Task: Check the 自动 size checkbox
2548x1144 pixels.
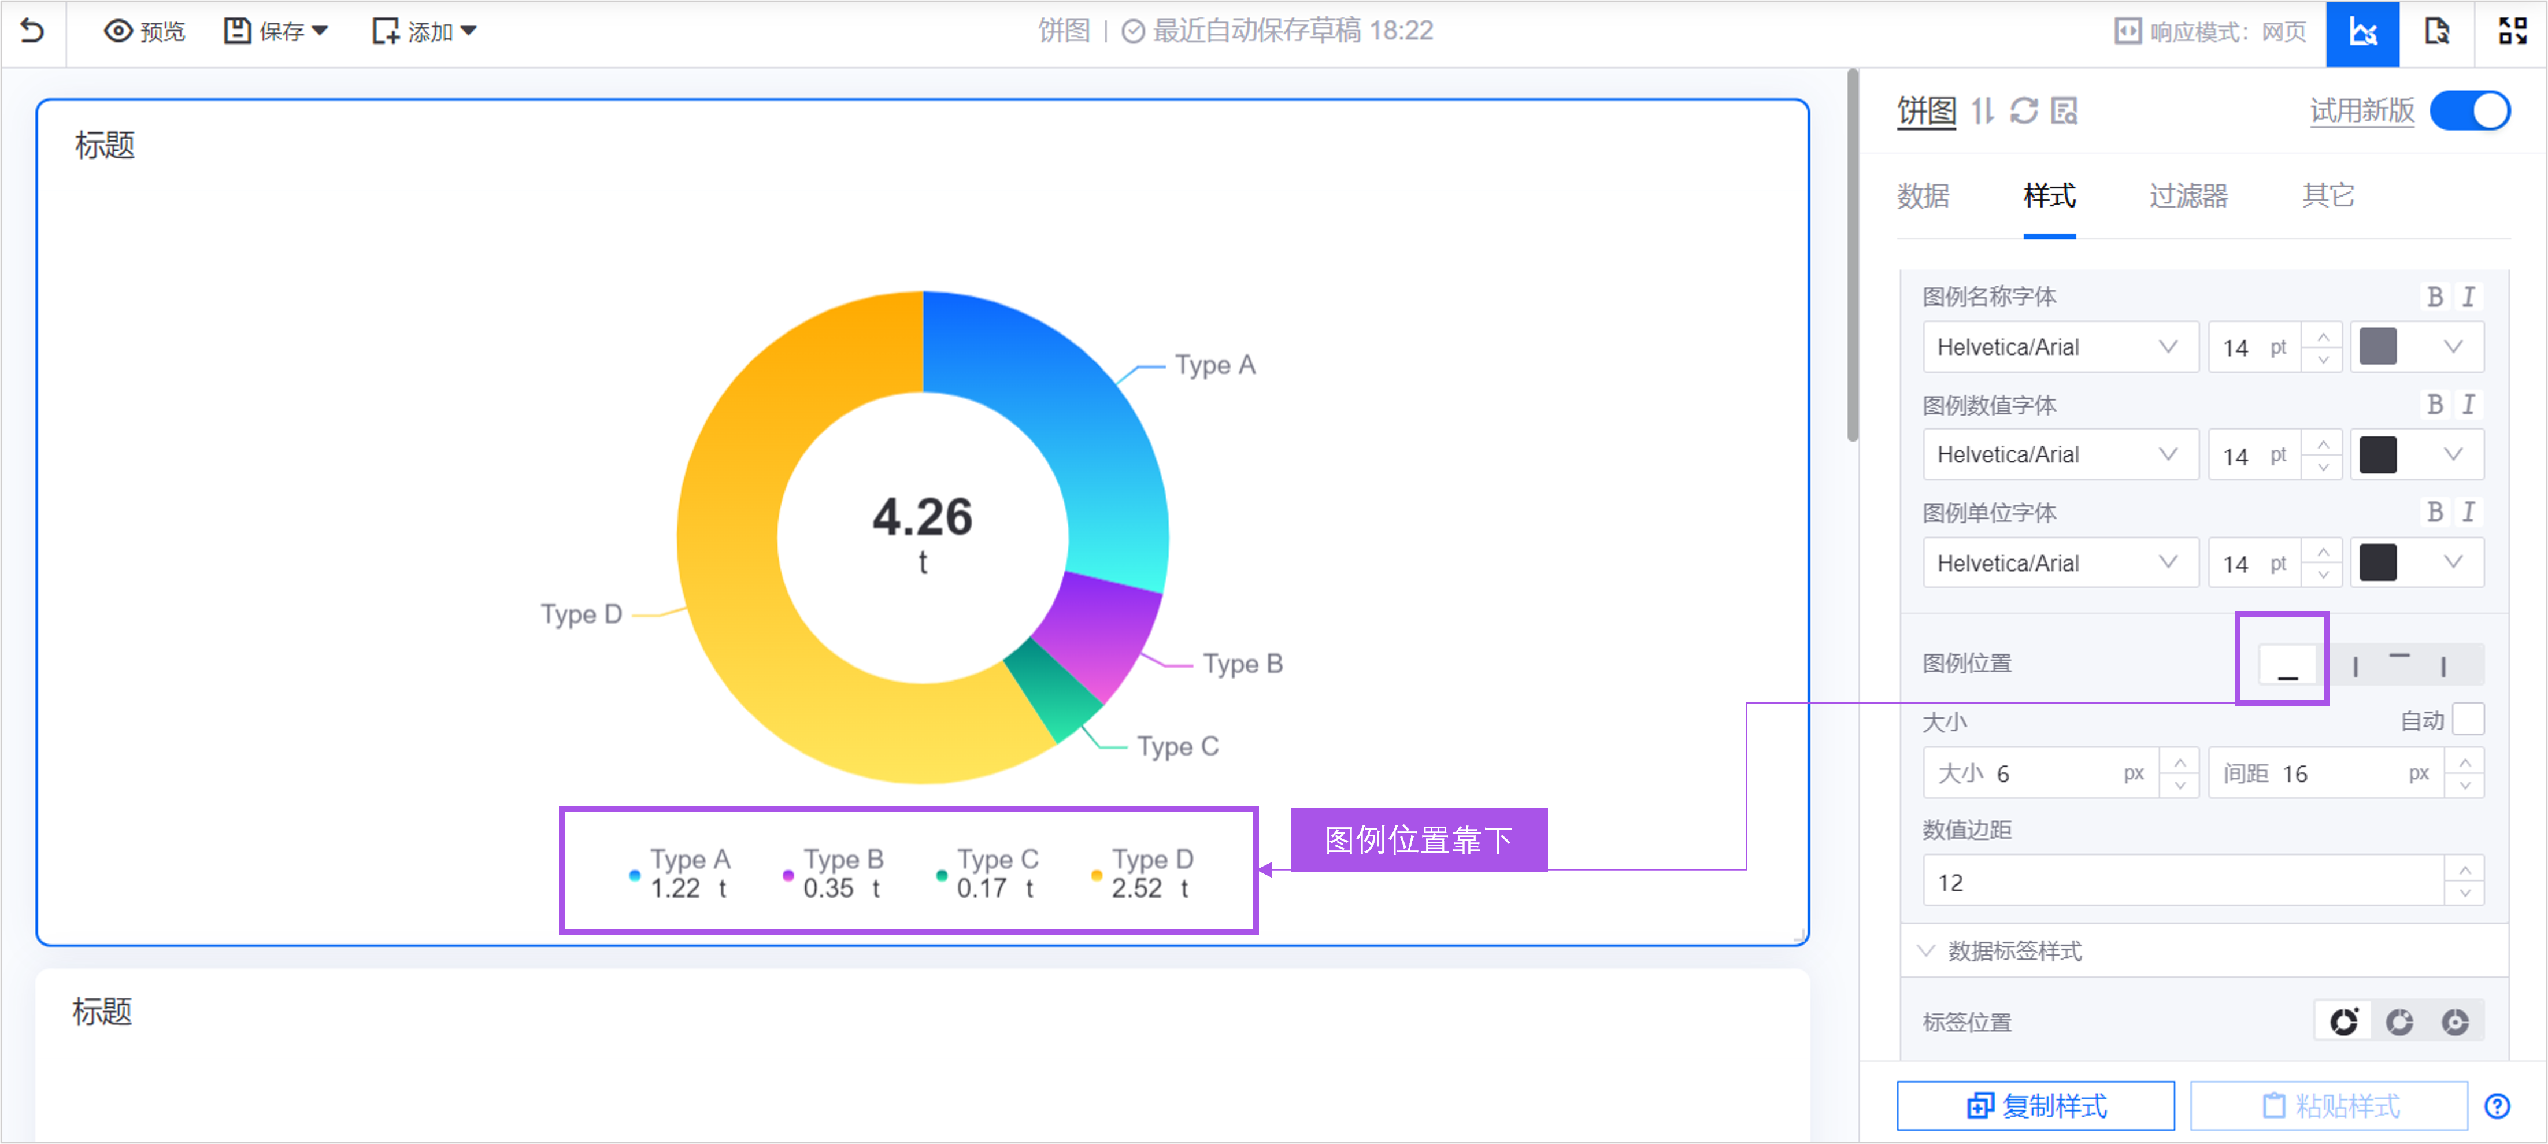Action: [x=2468, y=719]
